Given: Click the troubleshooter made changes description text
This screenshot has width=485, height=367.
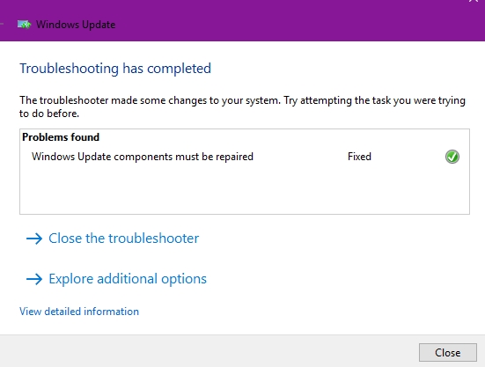Looking at the screenshot, I should click(x=242, y=107).
